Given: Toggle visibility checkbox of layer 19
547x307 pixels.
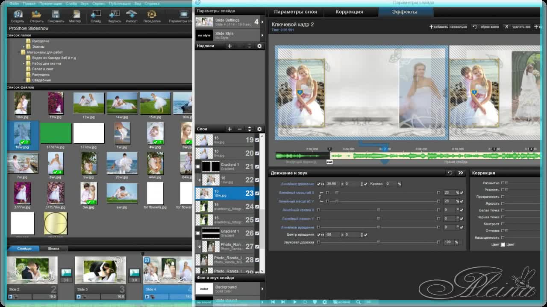Looking at the screenshot, I should [x=257, y=140].
